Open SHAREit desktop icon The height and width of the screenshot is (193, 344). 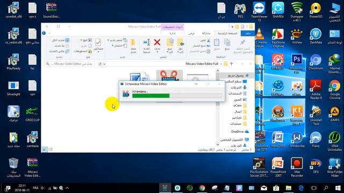(x=278, y=10)
